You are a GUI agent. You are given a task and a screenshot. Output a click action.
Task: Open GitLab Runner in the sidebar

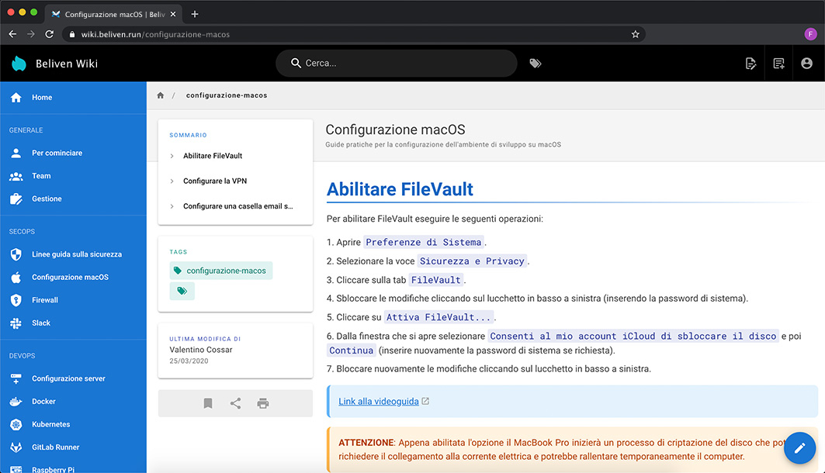[73, 447]
